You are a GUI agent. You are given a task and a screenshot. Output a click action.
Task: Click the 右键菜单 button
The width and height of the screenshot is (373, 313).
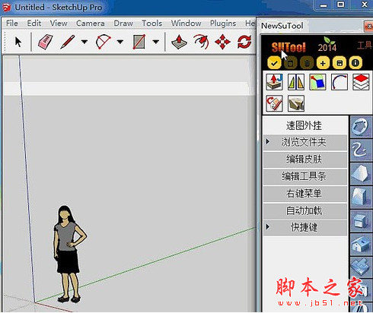point(305,194)
